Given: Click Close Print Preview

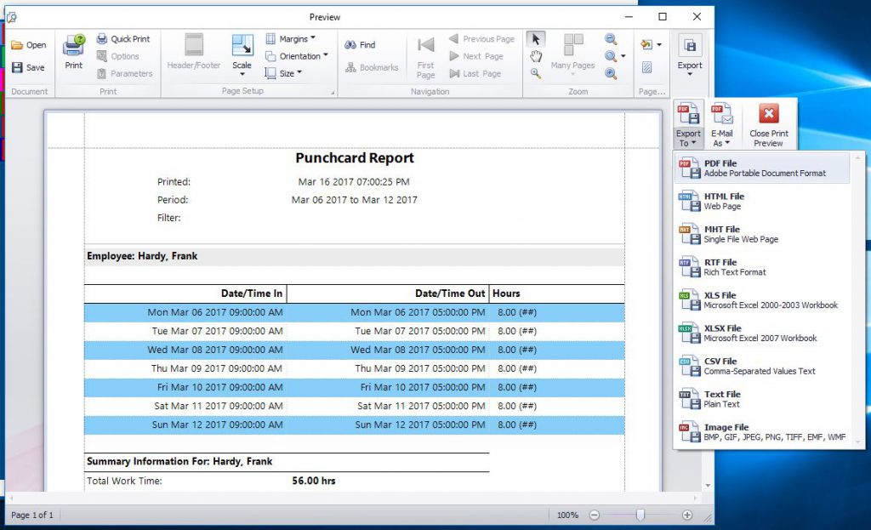Looking at the screenshot, I should (x=768, y=124).
